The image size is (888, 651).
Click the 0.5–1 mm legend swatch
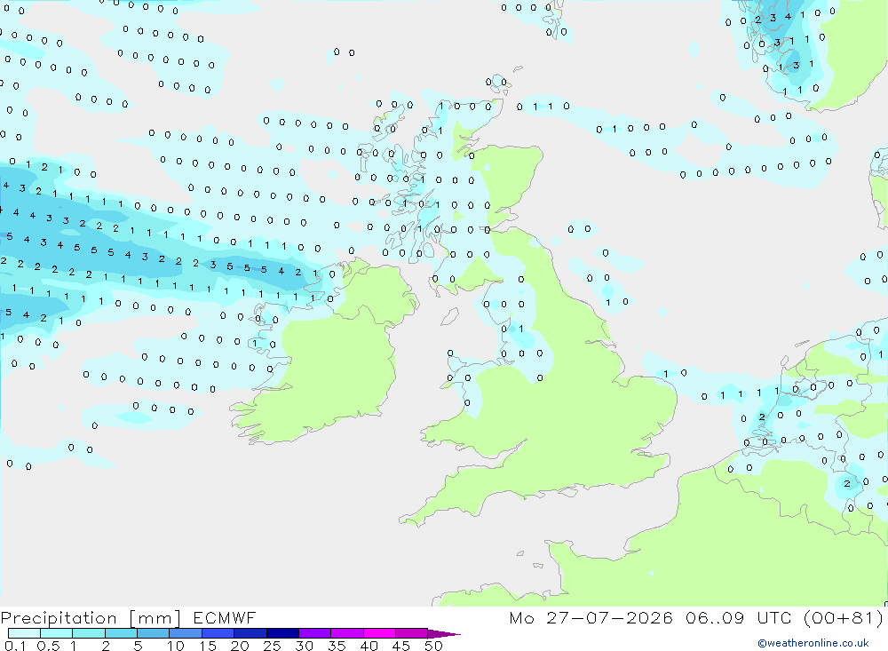click(x=56, y=633)
